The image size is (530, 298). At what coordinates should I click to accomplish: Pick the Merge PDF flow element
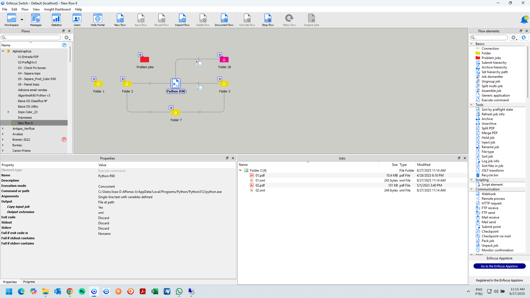click(x=489, y=133)
